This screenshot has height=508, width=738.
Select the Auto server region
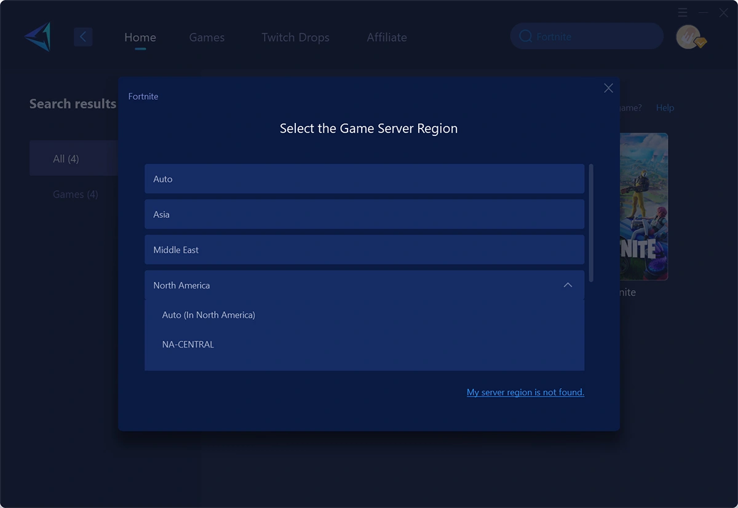tap(364, 179)
